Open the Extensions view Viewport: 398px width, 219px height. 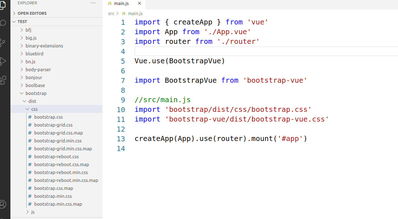pos(4,80)
